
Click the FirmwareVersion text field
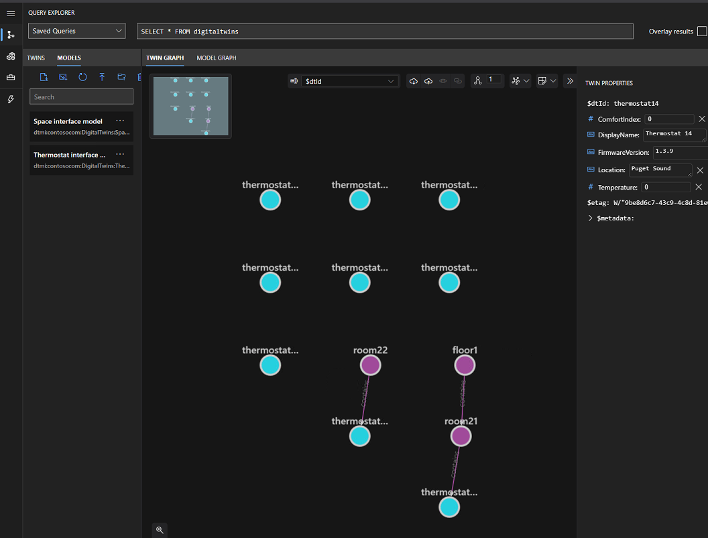point(680,153)
